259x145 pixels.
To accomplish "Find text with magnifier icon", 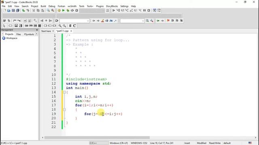I will pyautogui.click(x=48, y=10).
